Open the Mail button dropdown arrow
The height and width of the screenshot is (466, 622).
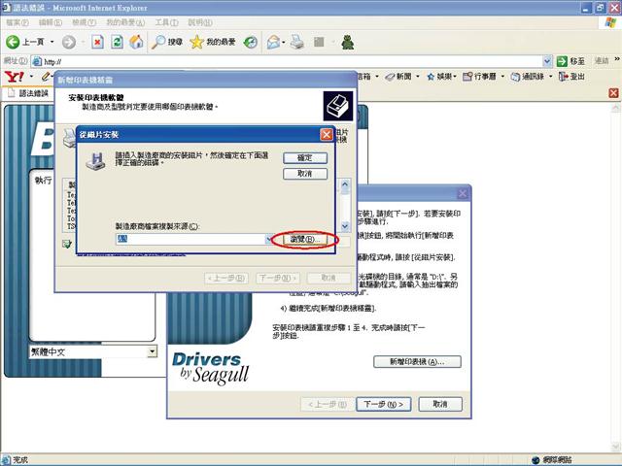coord(284,42)
